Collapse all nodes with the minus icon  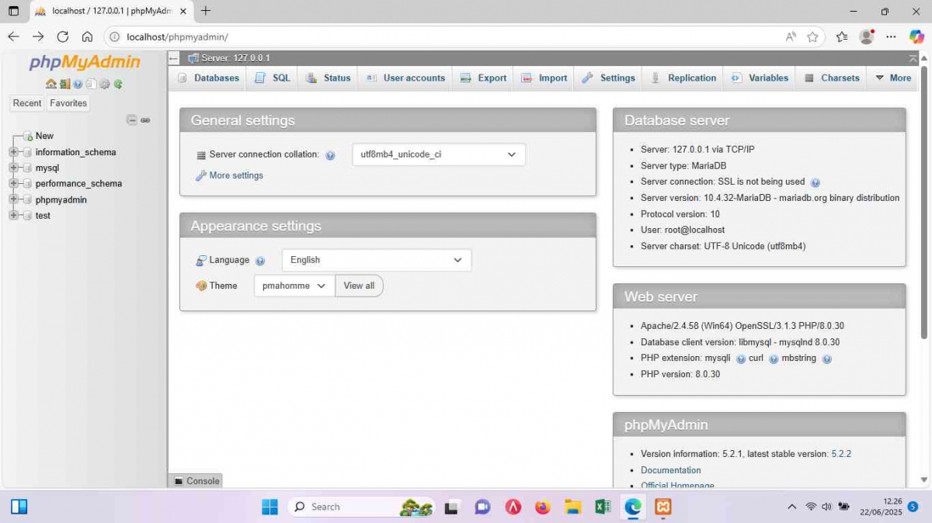click(132, 120)
